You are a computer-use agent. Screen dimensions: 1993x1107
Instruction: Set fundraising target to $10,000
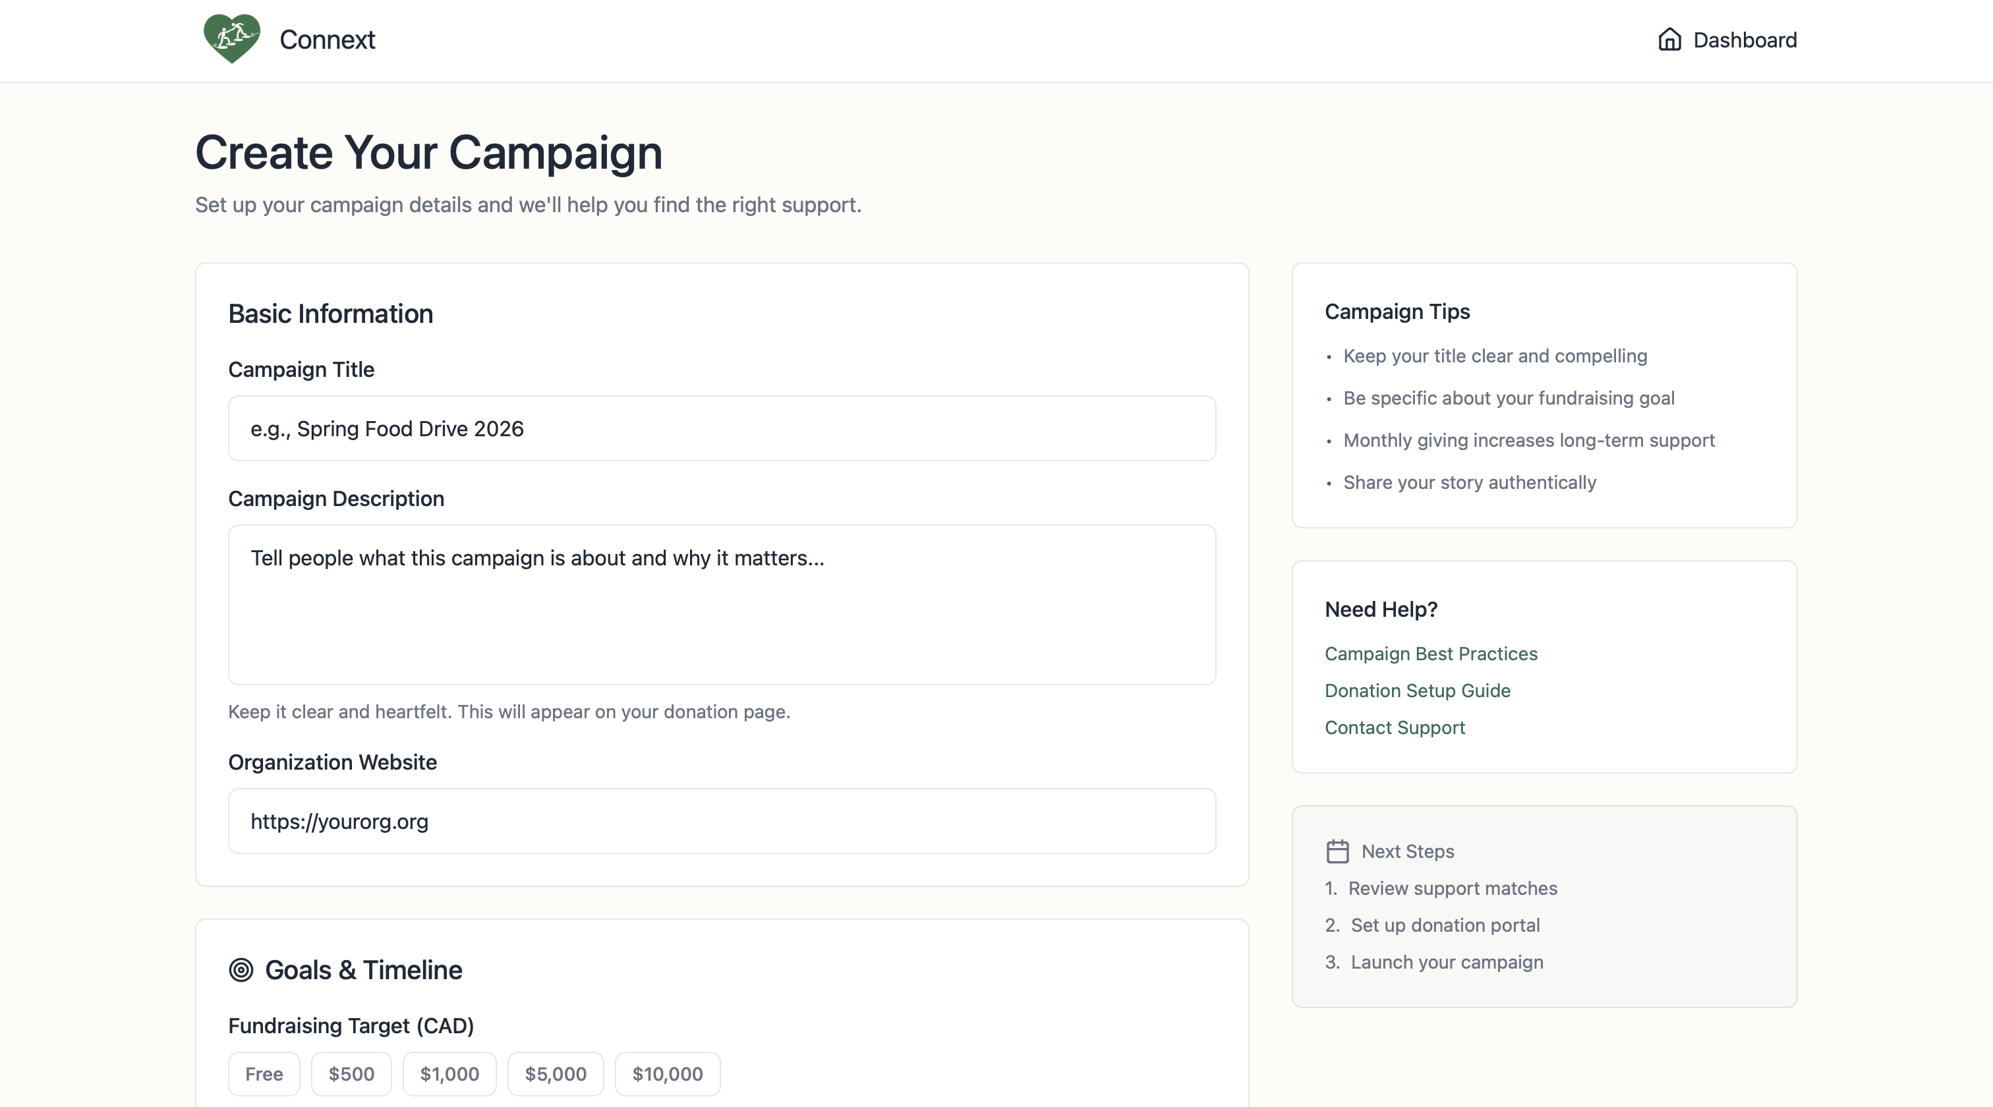click(667, 1074)
